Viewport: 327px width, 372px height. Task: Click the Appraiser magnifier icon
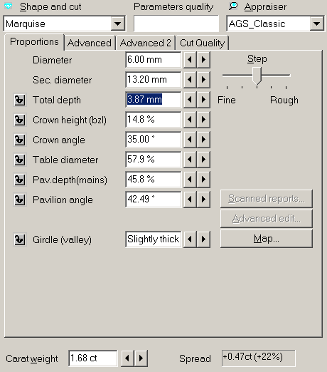[x=233, y=6]
